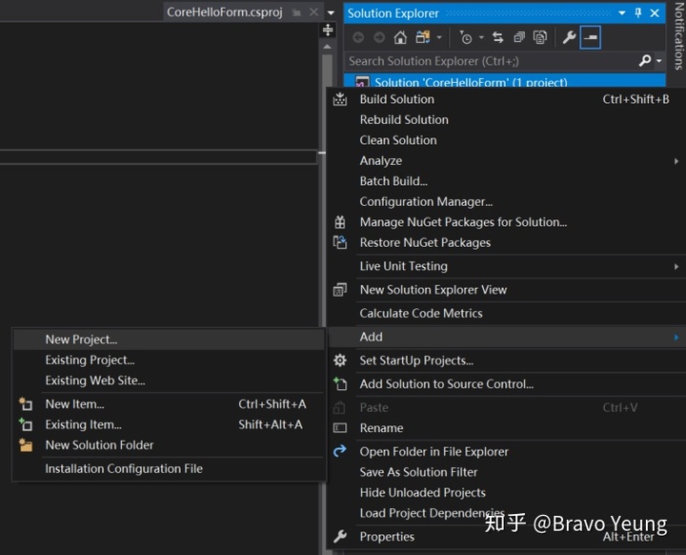Select Calculate Code Metrics
Viewport: 686px width, 555px height.
pos(506,313)
